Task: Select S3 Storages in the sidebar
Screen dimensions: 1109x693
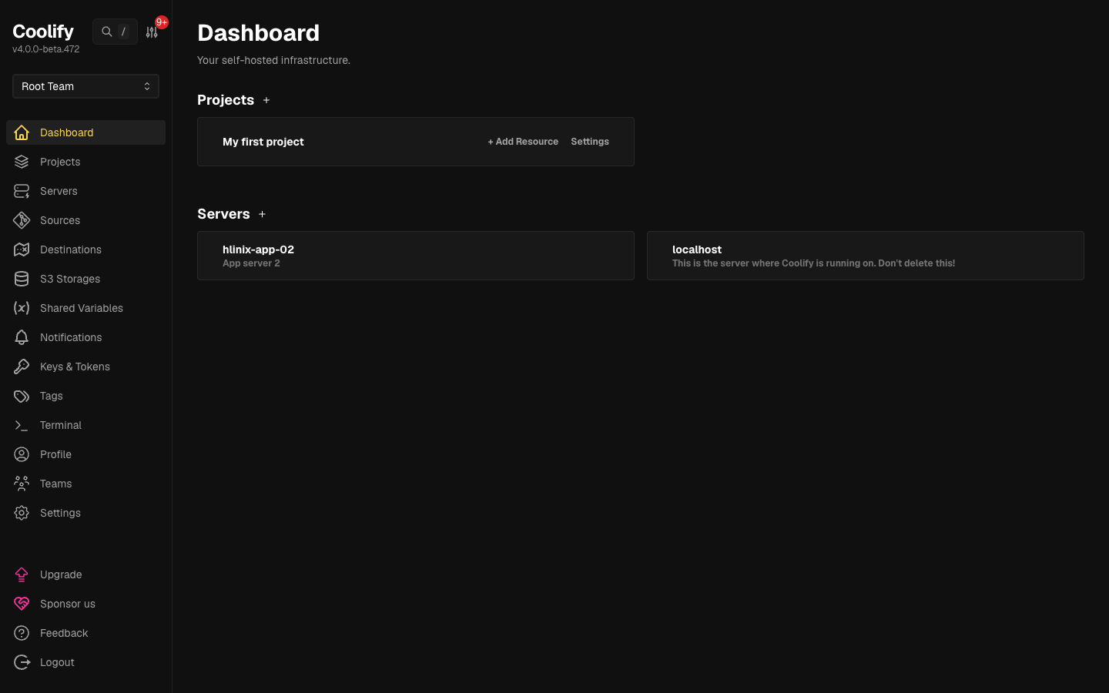Action: tap(85, 279)
